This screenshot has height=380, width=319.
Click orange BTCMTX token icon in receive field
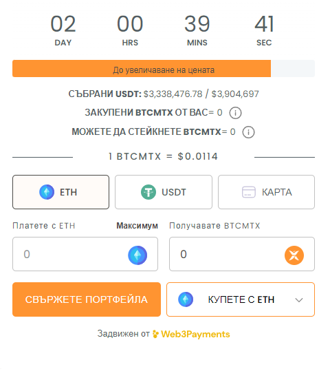click(x=294, y=255)
